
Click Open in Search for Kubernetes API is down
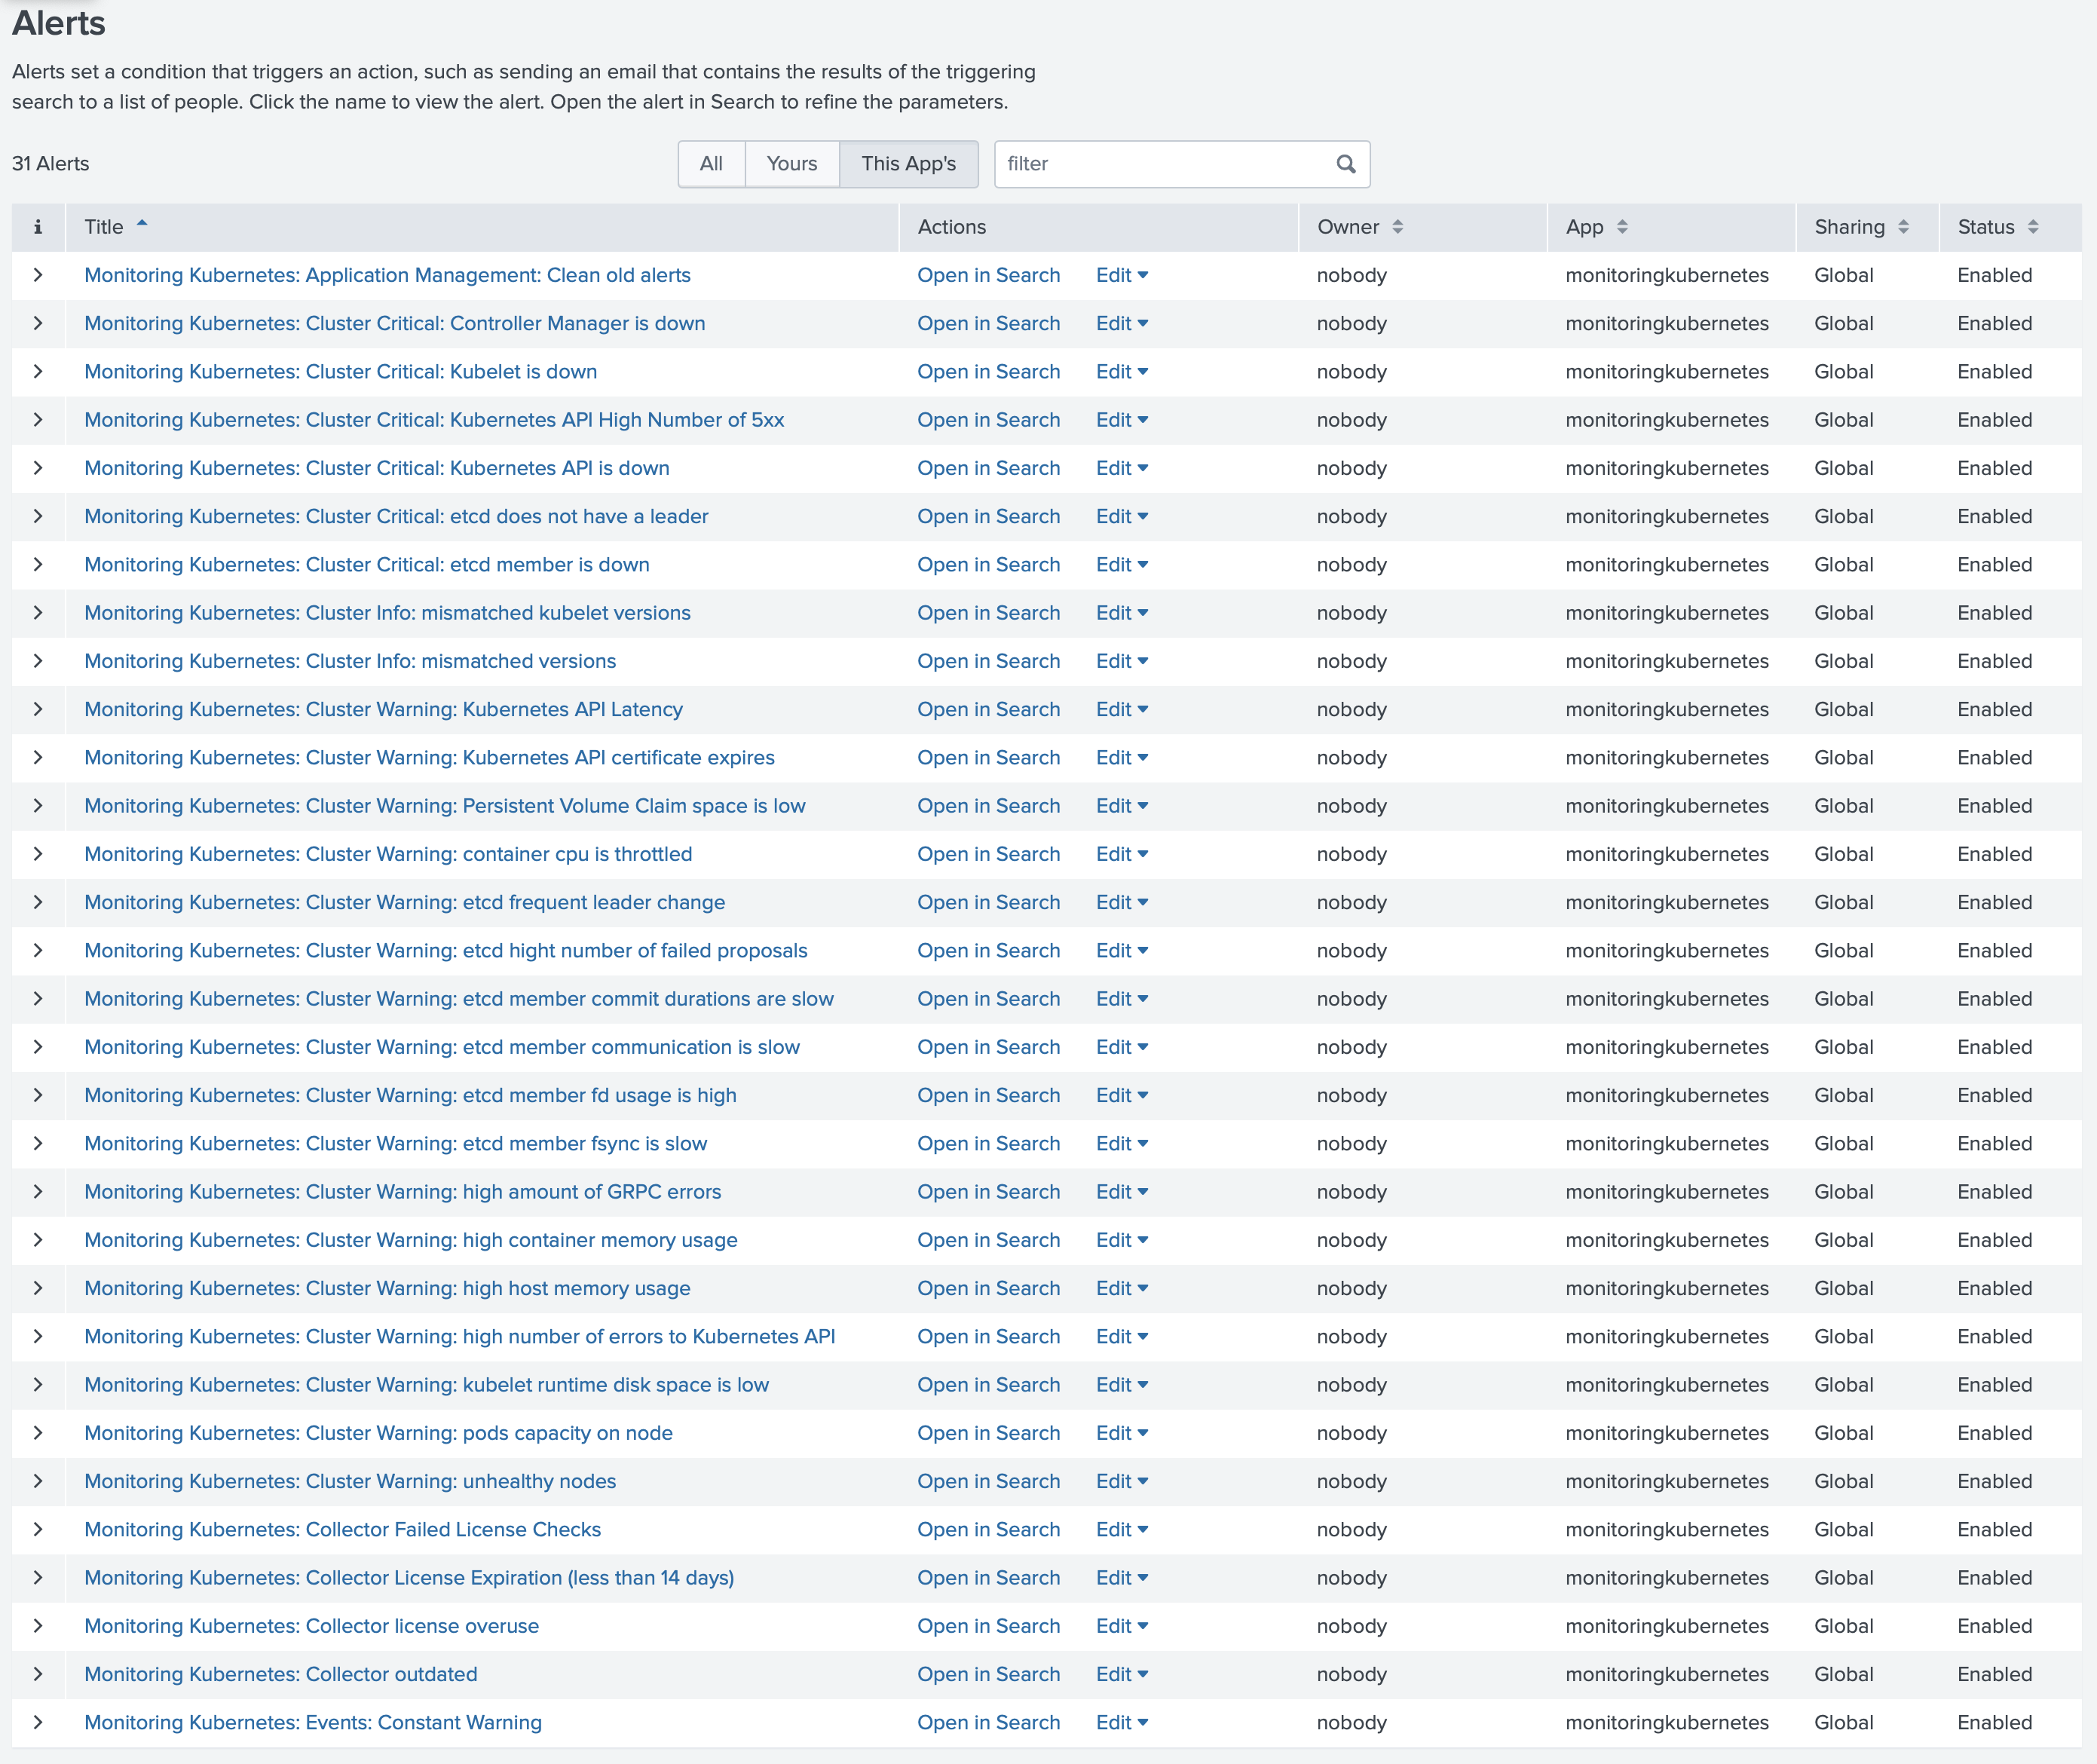[988, 468]
